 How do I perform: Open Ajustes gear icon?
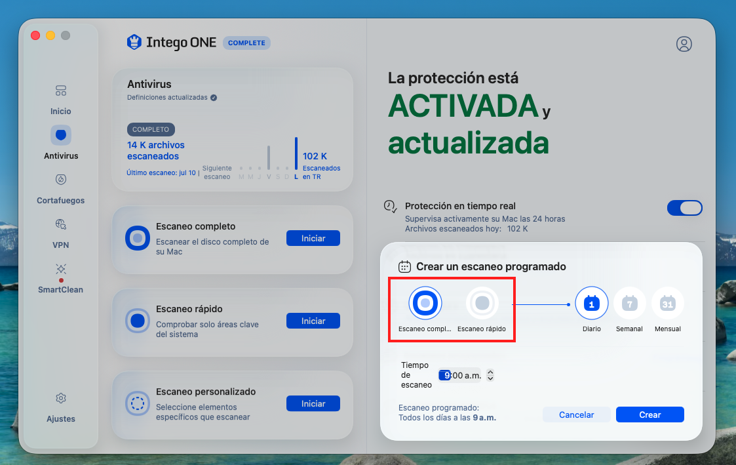[x=60, y=398]
